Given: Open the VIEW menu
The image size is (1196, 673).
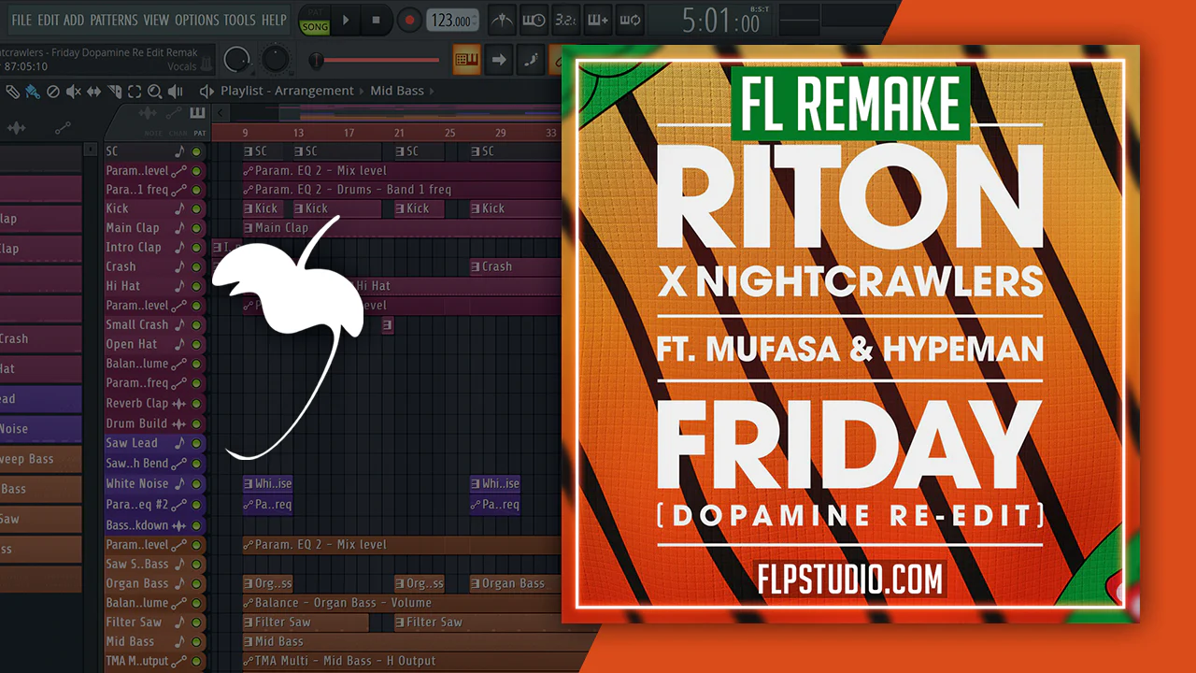Looking at the screenshot, I should 156,20.
